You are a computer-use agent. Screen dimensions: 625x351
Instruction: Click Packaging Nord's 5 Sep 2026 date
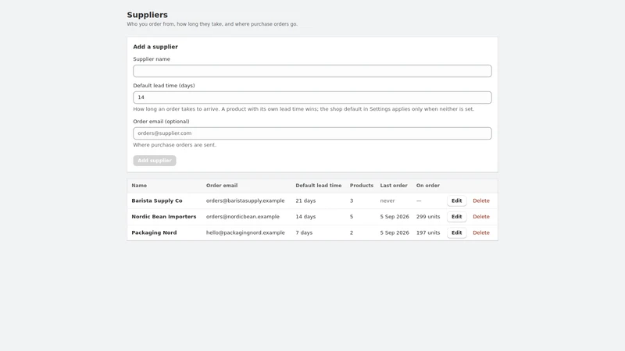395,232
